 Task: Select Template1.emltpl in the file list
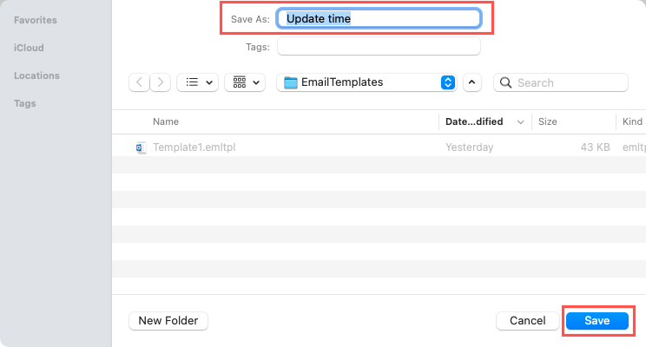pyautogui.click(x=379, y=147)
